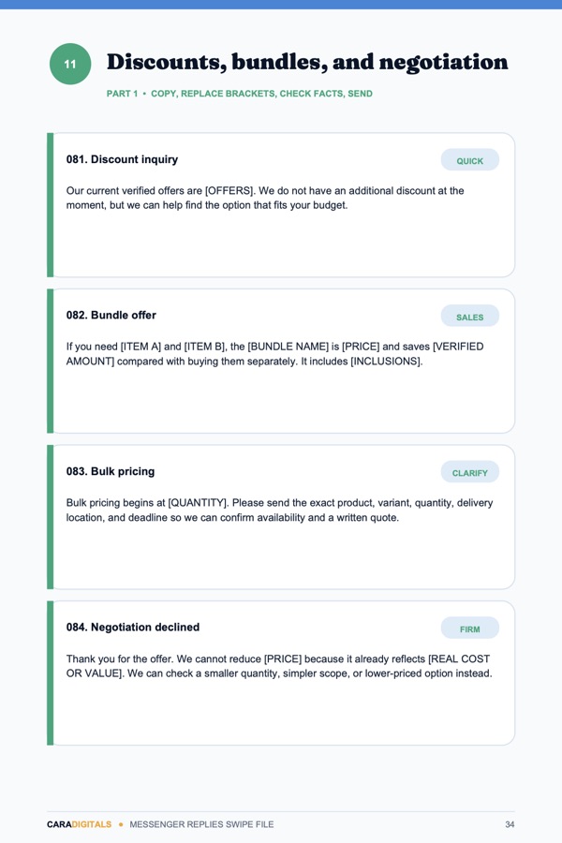Click the Negotiation declined reply text
Screen dimensions: 562x843
pyautogui.click(x=279, y=666)
